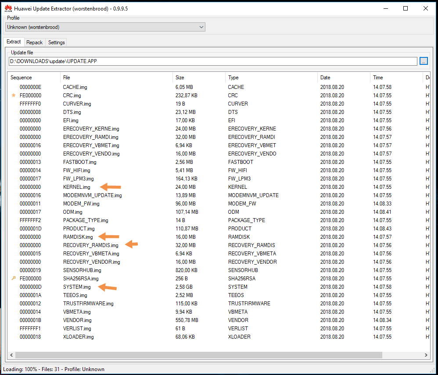
Task: Select the VERLIST.img file entry
Action: [x=77, y=329]
